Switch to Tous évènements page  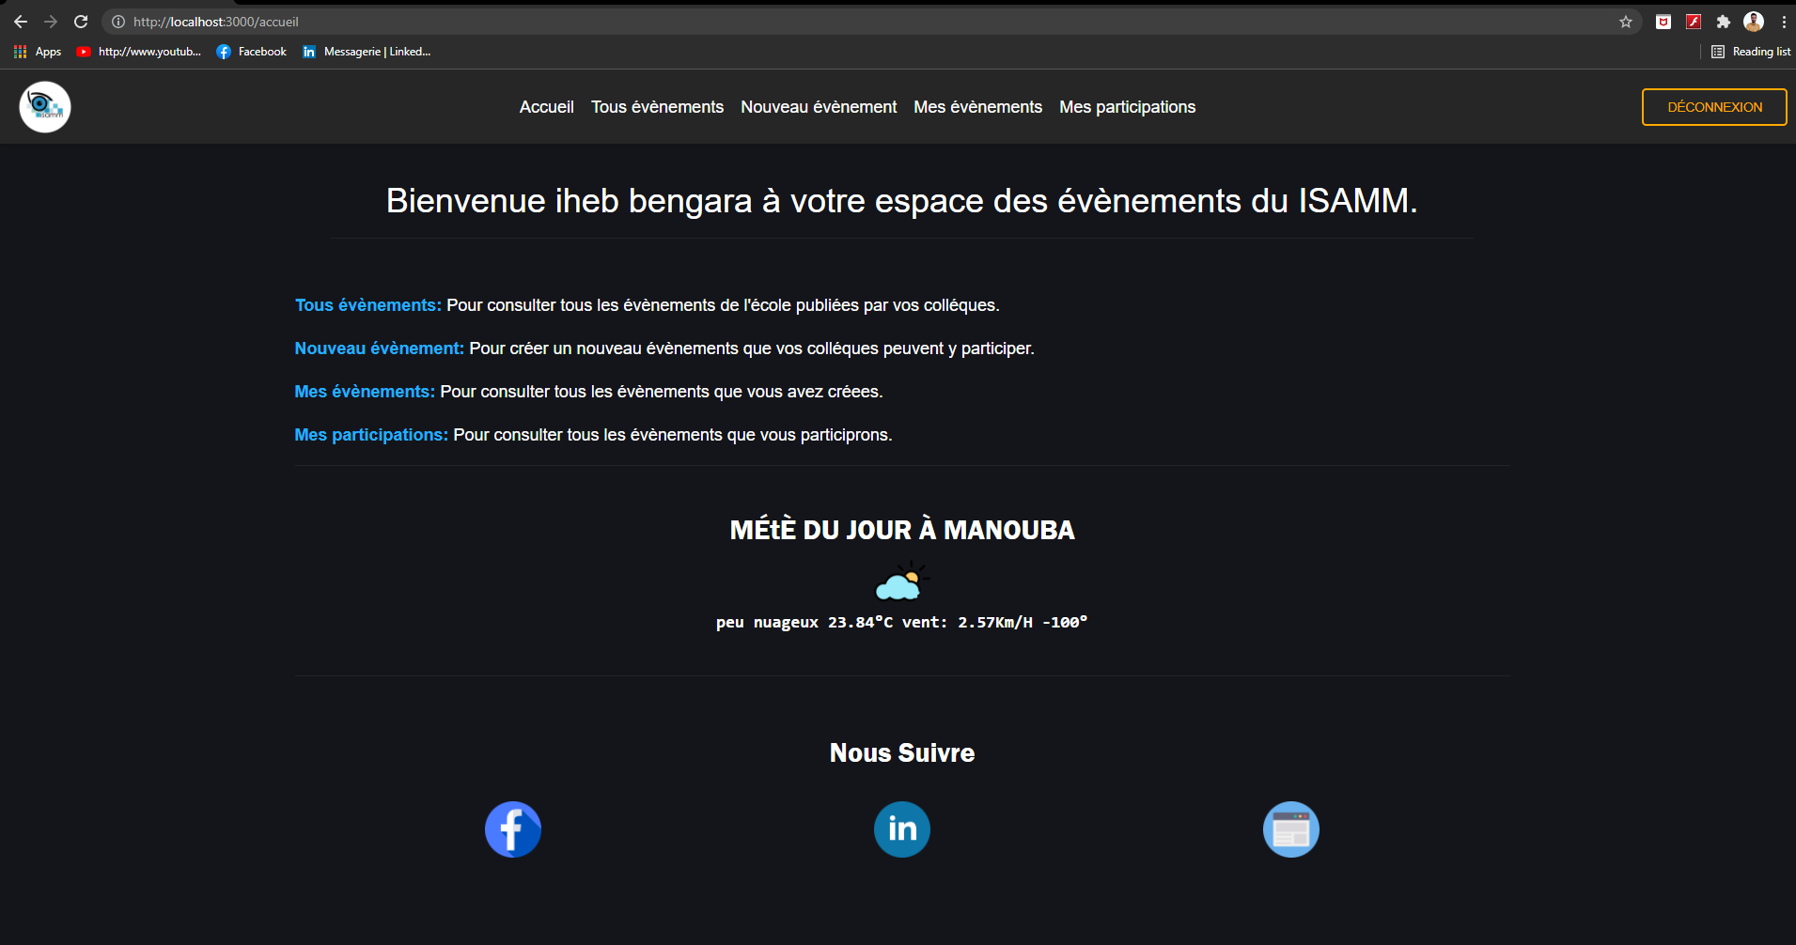pyautogui.click(x=657, y=106)
